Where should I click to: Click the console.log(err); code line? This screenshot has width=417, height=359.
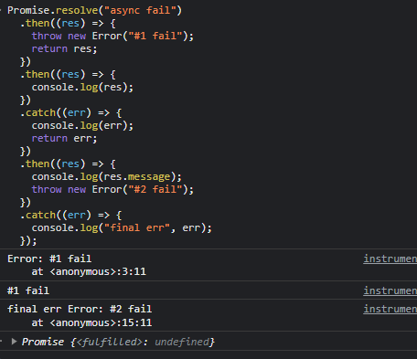click(x=82, y=125)
